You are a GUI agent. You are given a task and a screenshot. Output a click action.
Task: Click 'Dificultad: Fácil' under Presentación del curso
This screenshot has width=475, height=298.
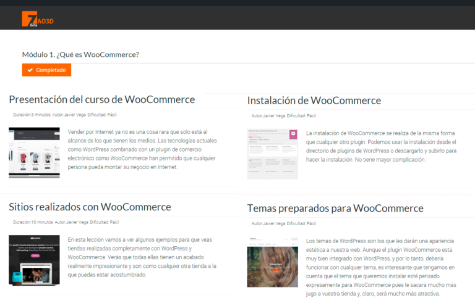[102, 115]
